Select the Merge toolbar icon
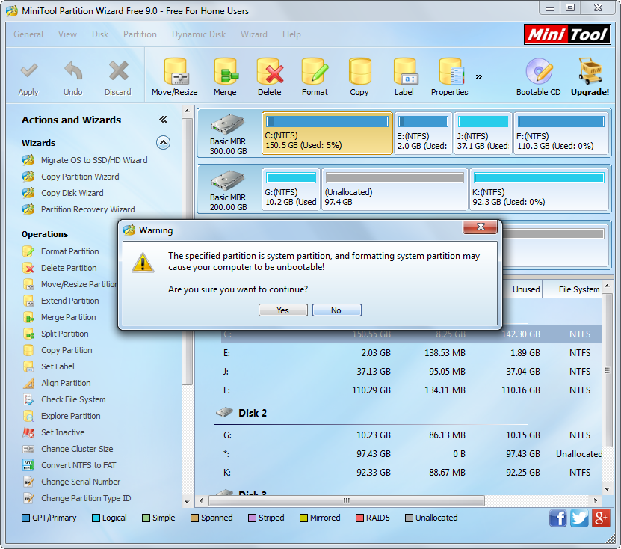The width and height of the screenshot is (621, 549). [x=225, y=71]
